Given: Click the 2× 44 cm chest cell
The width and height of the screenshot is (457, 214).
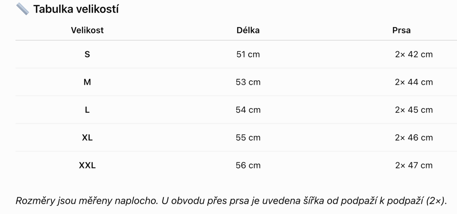Looking at the screenshot, I should tap(414, 82).
